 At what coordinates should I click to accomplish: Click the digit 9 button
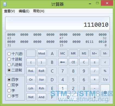[84, 71]
